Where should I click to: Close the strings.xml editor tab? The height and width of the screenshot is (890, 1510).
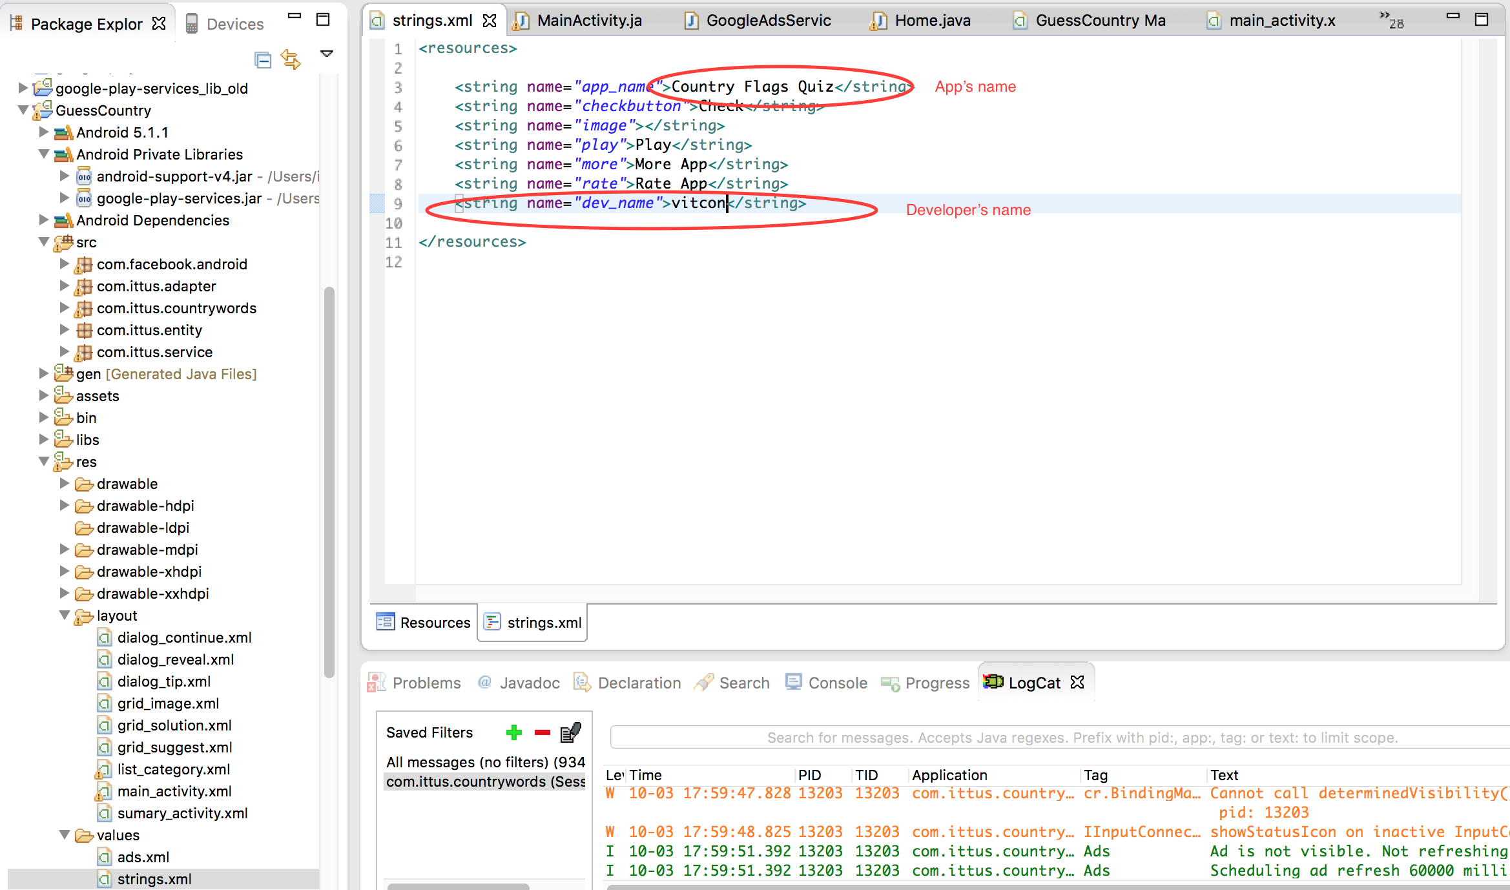click(x=490, y=21)
